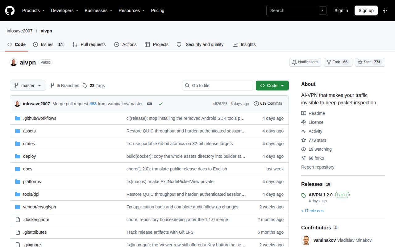
Task: Open pull request #88 link
Action: click(x=93, y=104)
